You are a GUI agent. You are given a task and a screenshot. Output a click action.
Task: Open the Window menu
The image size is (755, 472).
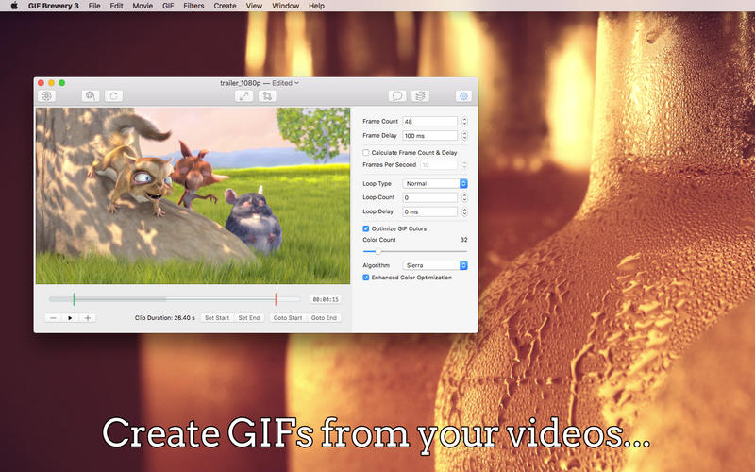(286, 6)
